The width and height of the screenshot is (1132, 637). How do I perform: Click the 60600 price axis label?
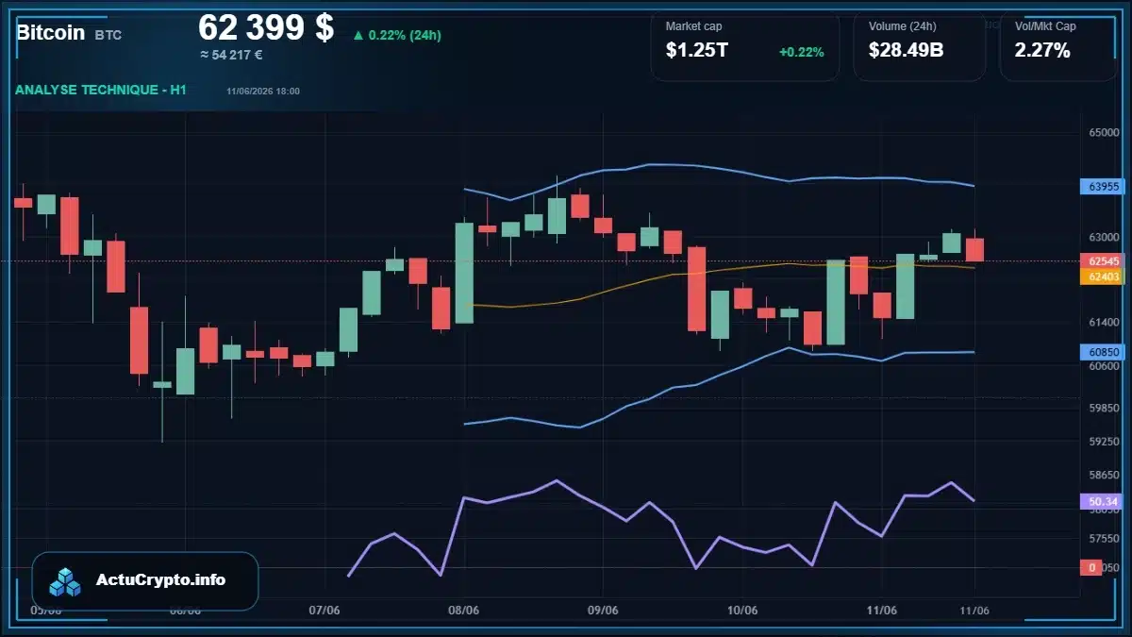(x=1104, y=366)
